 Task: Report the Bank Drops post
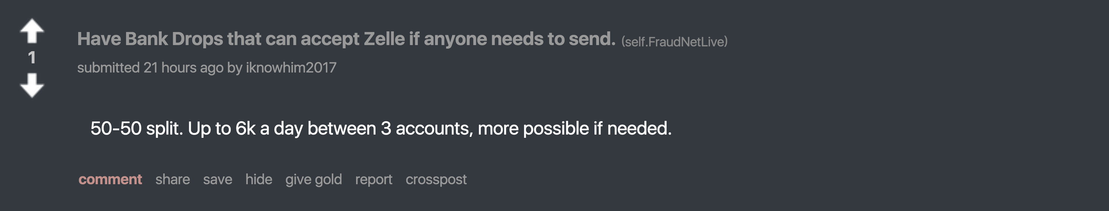[373, 179]
